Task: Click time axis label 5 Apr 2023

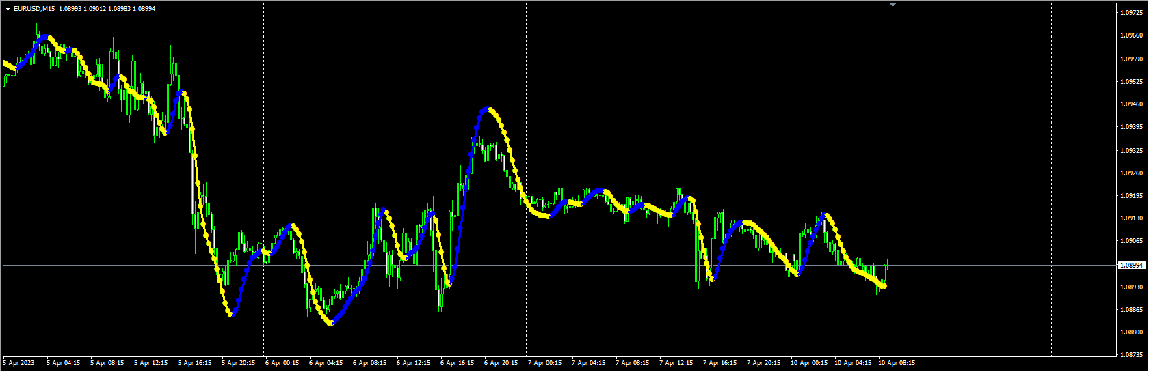Action: click(18, 363)
